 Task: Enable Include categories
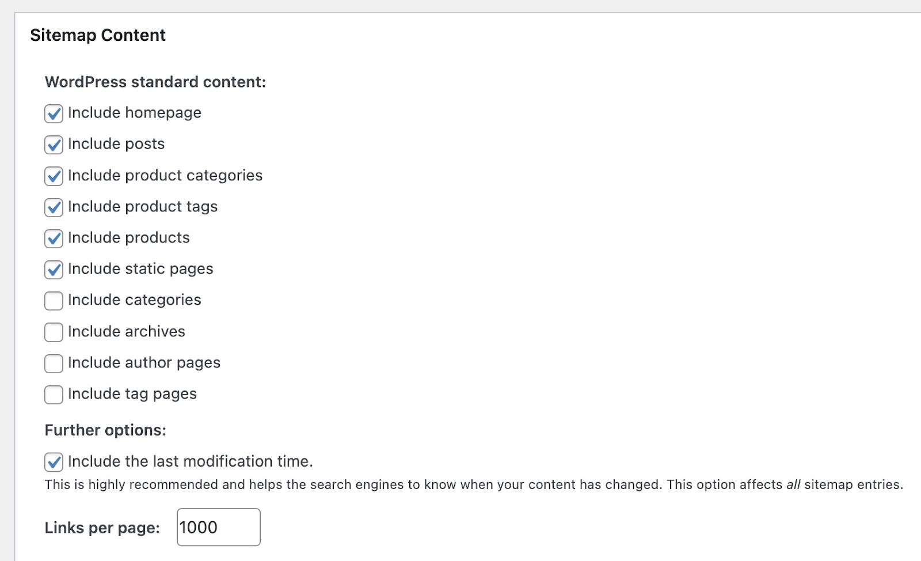click(x=53, y=301)
